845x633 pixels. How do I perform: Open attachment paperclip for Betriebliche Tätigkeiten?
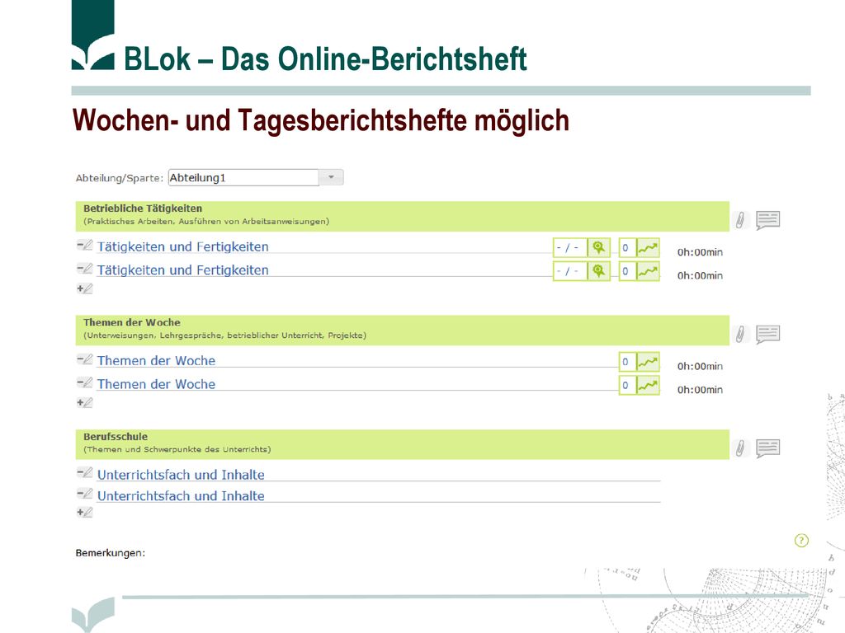coord(741,219)
